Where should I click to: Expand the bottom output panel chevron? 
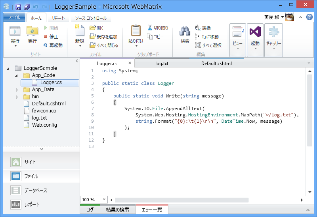click(x=308, y=210)
